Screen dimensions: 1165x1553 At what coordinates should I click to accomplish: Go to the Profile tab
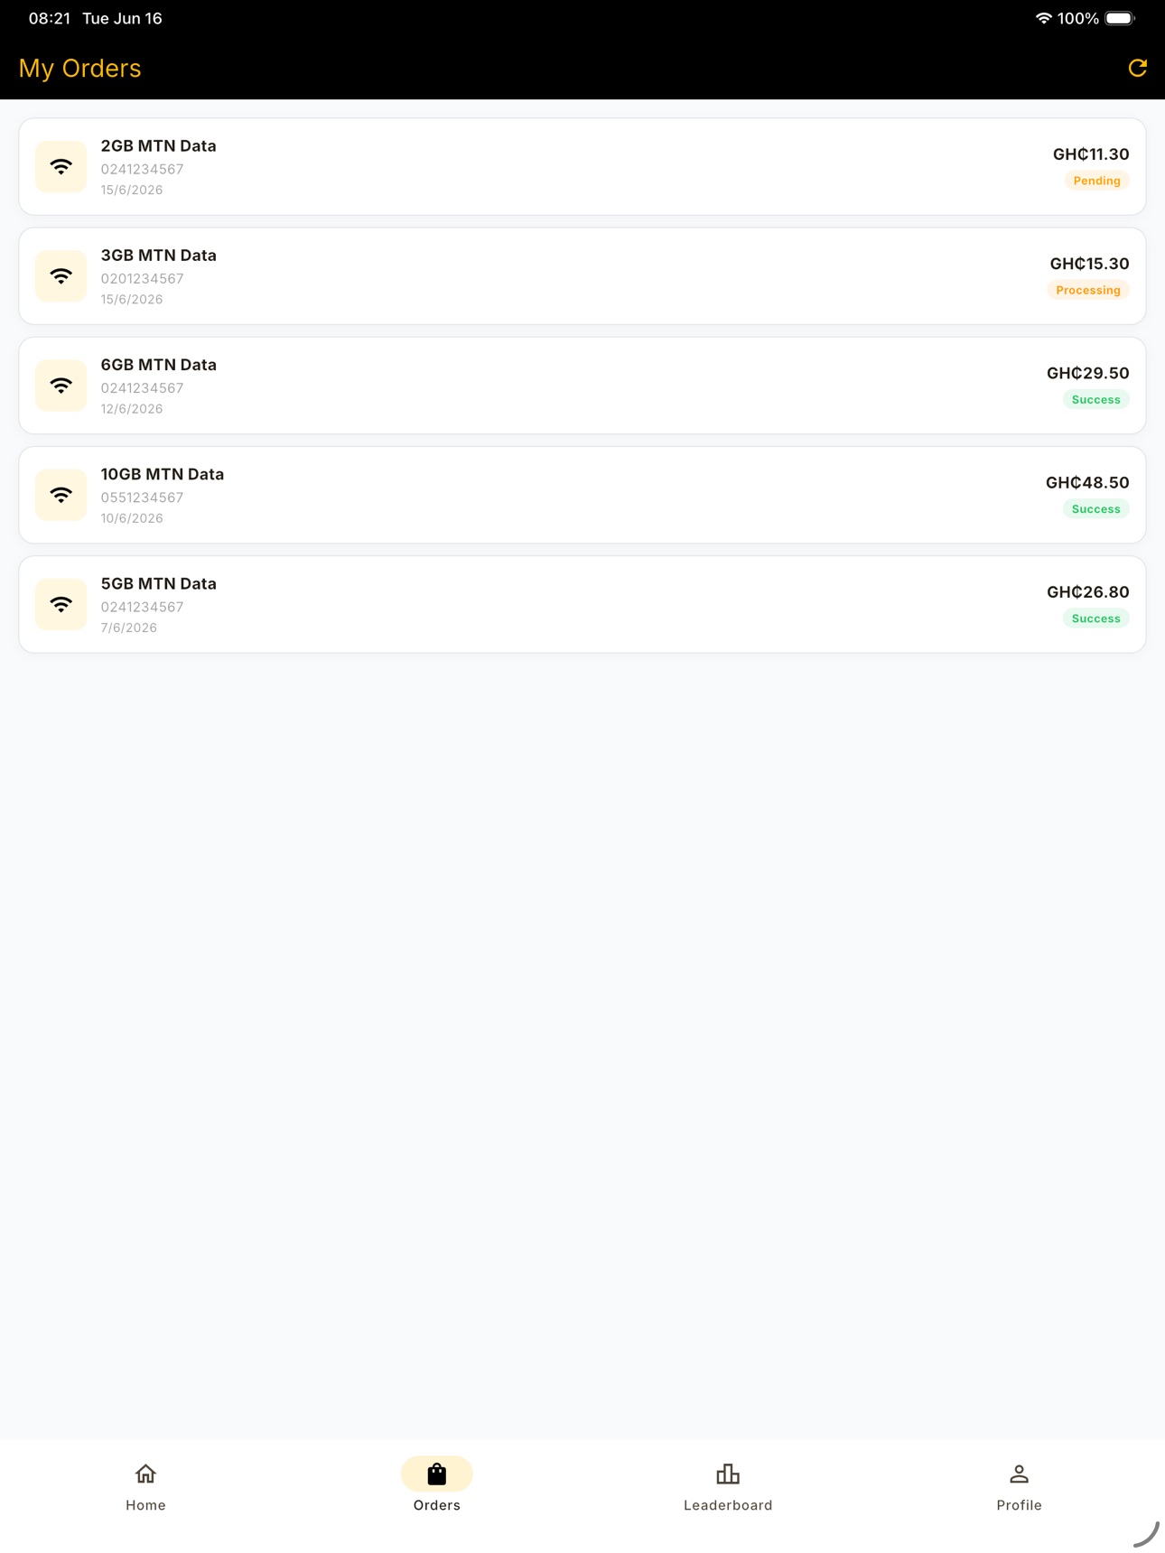point(1019,1486)
